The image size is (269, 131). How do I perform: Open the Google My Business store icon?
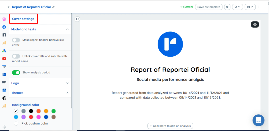4,90
